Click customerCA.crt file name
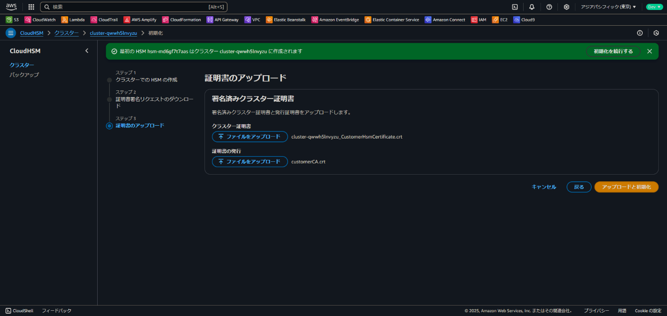 coord(308,162)
